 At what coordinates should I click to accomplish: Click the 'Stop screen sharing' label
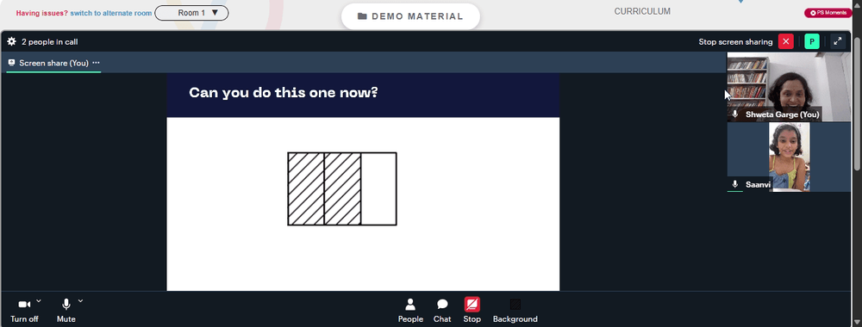(735, 41)
